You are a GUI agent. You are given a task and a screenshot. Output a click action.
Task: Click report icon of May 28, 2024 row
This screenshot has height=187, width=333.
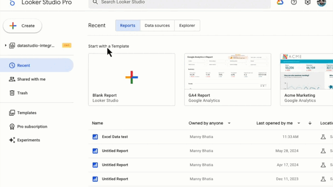point(95,151)
